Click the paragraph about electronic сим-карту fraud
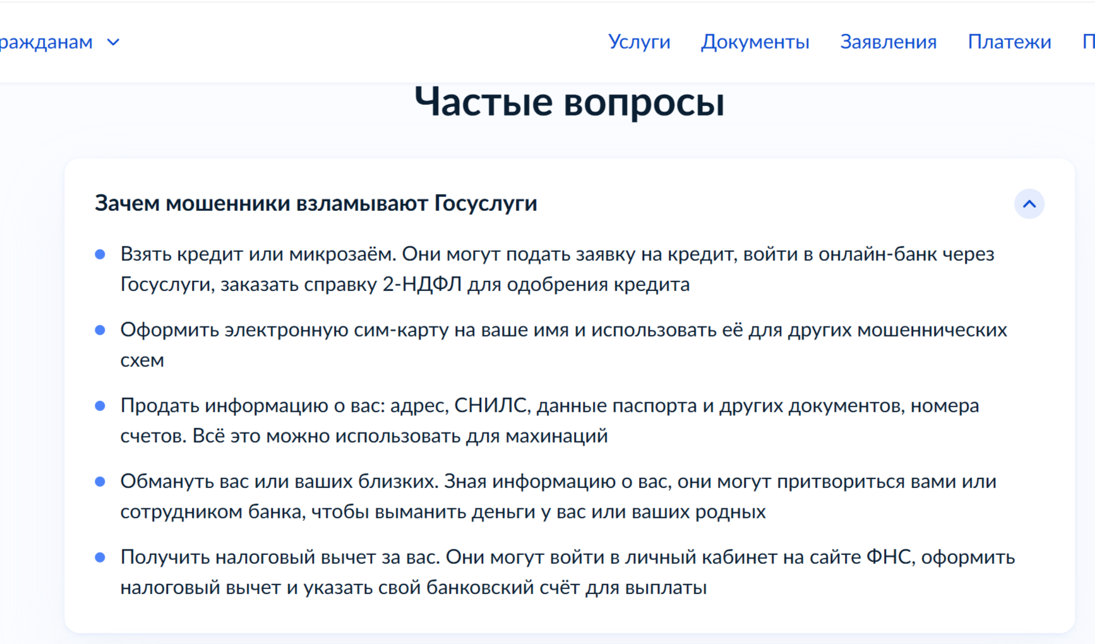 pyautogui.click(x=563, y=330)
